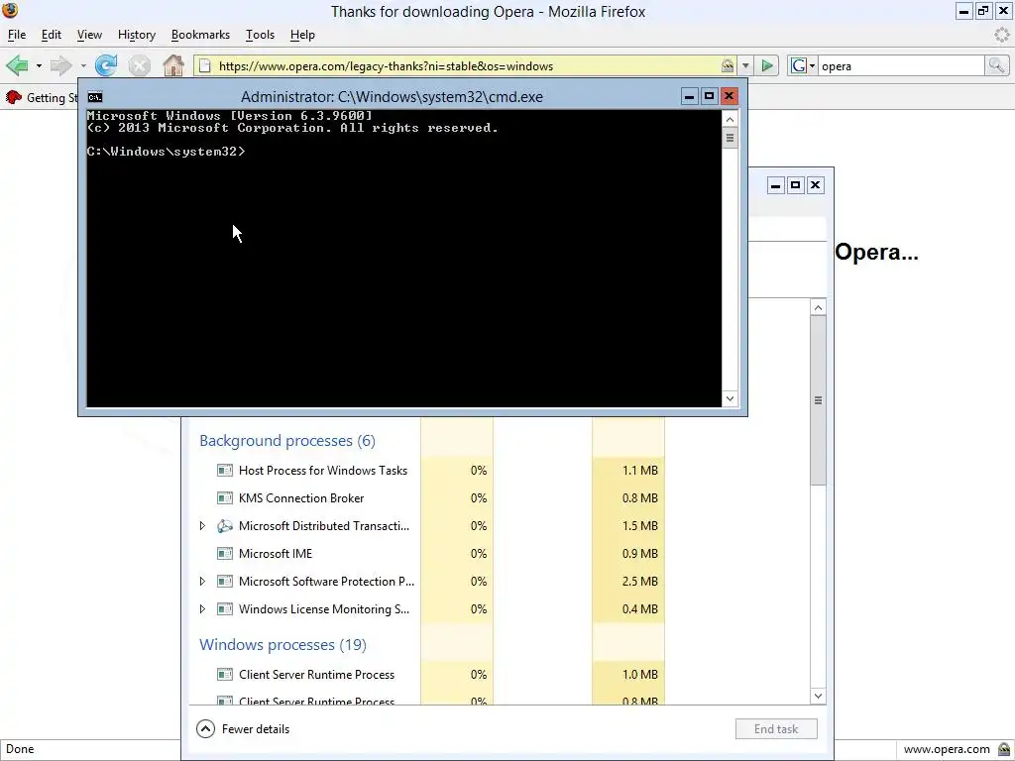Open the File menu

click(17, 35)
